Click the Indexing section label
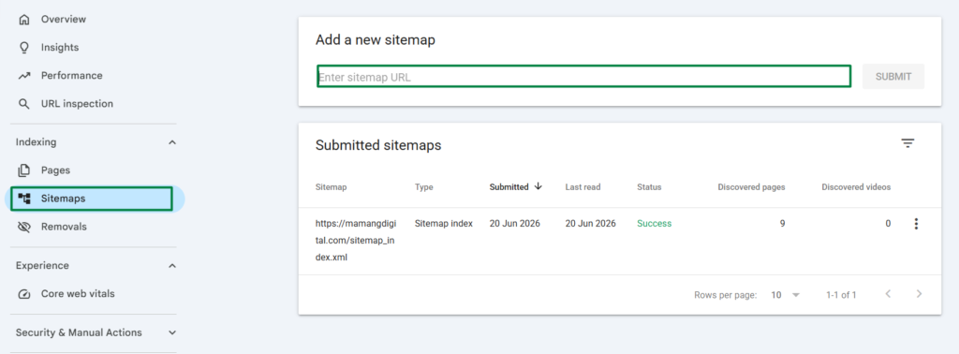959x354 pixels. [37, 142]
